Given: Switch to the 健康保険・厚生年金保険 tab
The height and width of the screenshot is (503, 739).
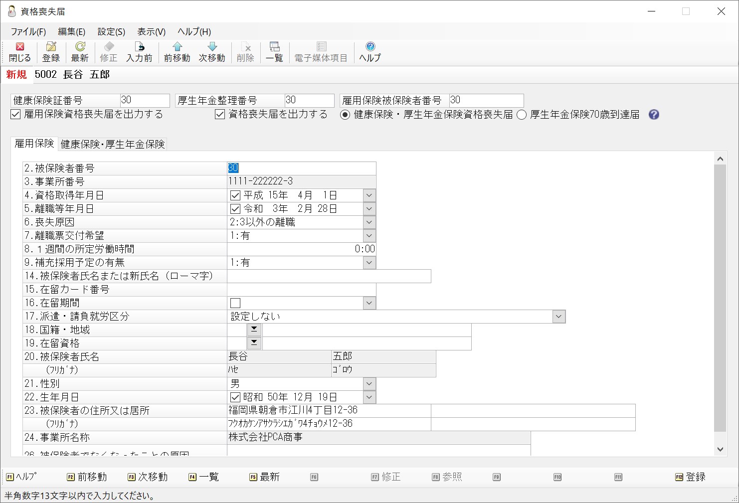Looking at the screenshot, I should [113, 144].
